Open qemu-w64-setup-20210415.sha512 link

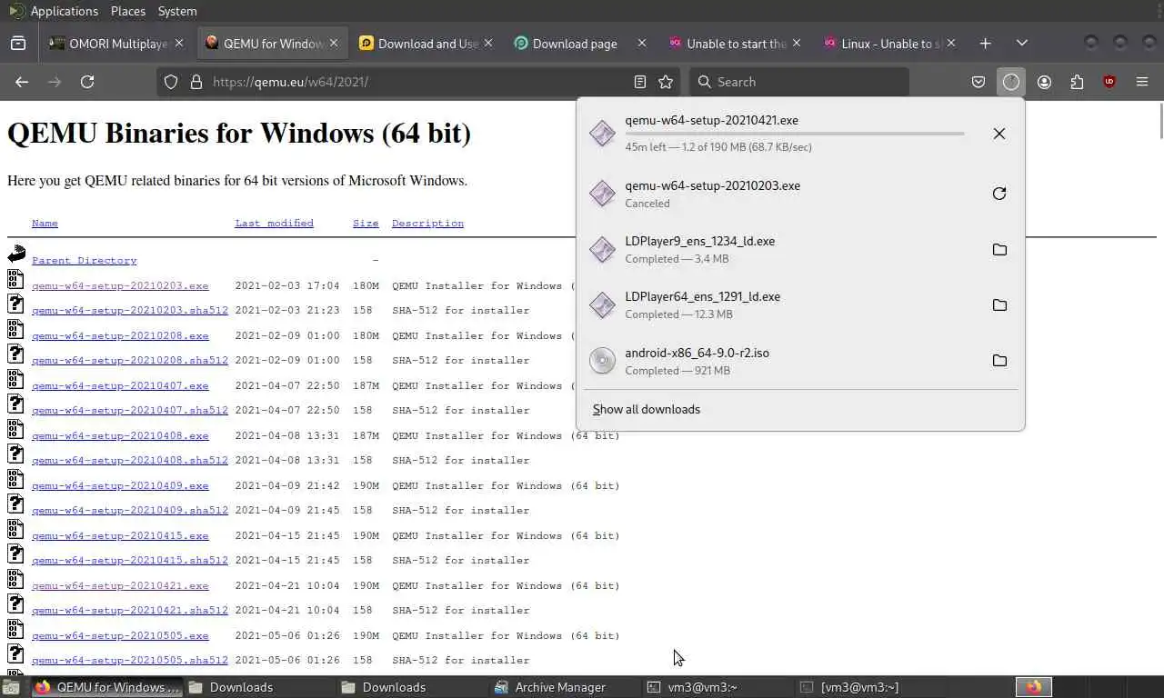click(x=130, y=560)
